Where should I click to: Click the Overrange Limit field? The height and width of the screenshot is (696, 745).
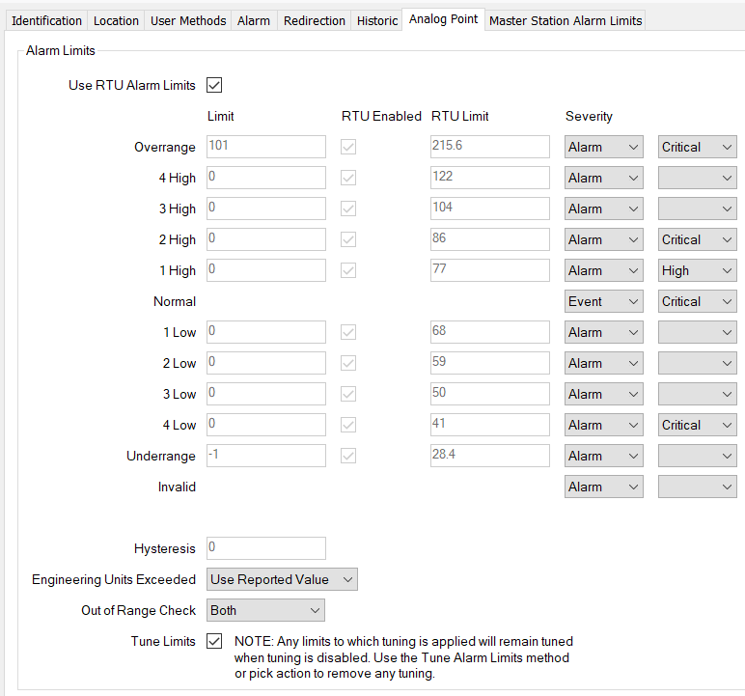point(266,147)
